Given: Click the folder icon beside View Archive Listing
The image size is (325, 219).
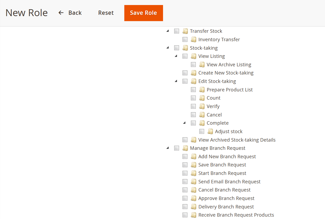Looking at the screenshot, I should click(202, 65).
